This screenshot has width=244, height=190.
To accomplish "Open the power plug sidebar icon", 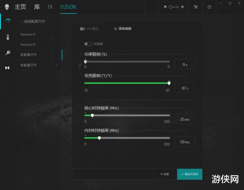I will click(8, 53).
